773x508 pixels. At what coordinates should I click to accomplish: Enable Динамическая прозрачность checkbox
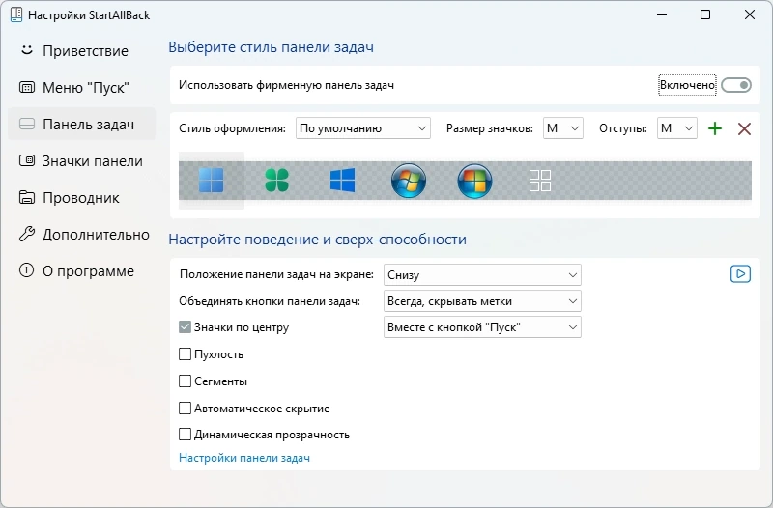(x=185, y=434)
